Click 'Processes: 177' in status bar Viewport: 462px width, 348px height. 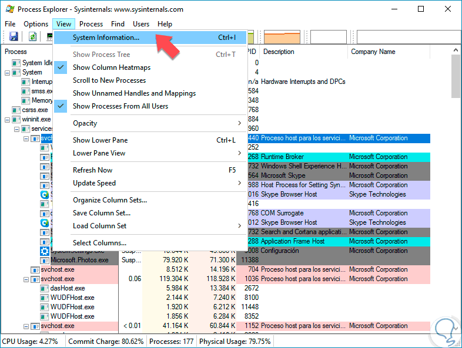[172, 342]
